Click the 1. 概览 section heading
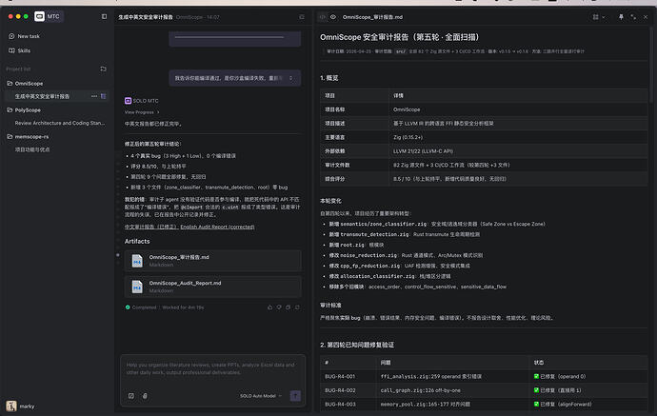The width and height of the screenshot is (657, 416). [x=328, y=78]
